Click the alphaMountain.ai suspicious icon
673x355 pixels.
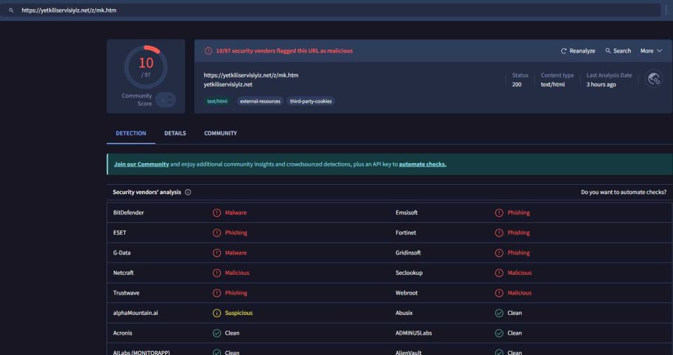217,313
